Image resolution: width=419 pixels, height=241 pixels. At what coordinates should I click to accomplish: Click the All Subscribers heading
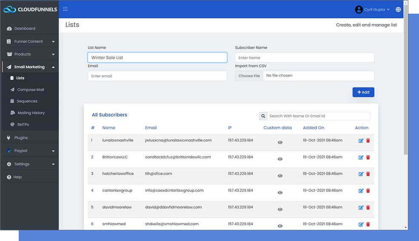pyautogui.click(x=109, y=115)
